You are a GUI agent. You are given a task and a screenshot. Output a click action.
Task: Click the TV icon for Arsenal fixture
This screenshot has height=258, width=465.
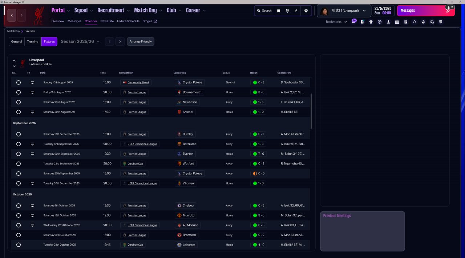32,112
